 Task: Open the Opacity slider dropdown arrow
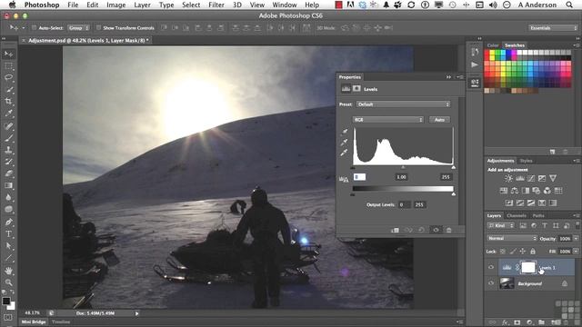576,238
